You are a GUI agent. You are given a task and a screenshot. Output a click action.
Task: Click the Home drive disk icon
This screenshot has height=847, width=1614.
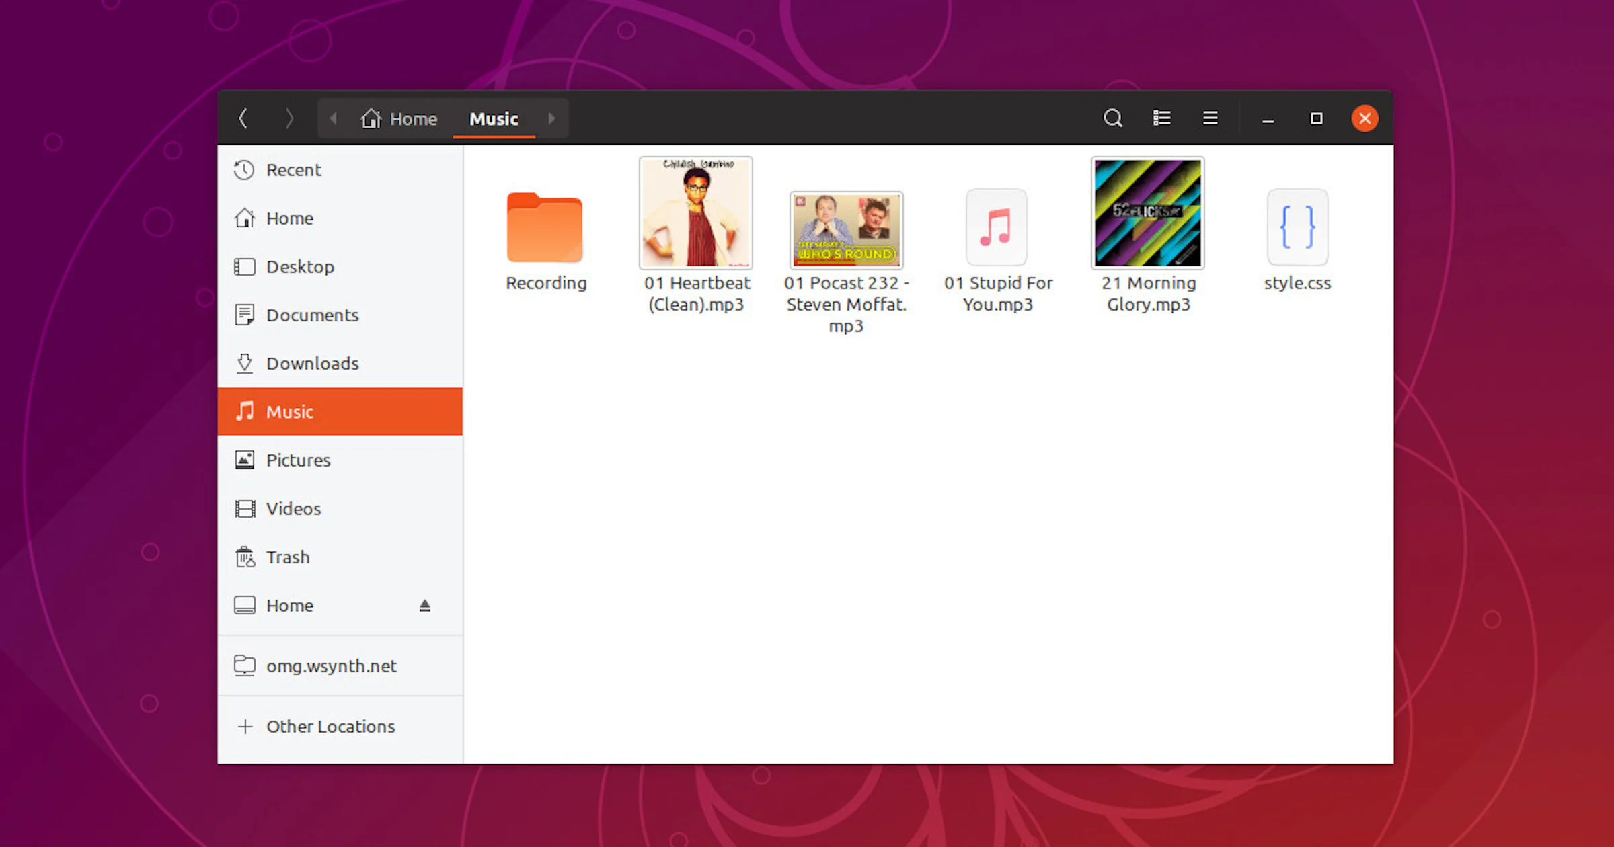244,605
